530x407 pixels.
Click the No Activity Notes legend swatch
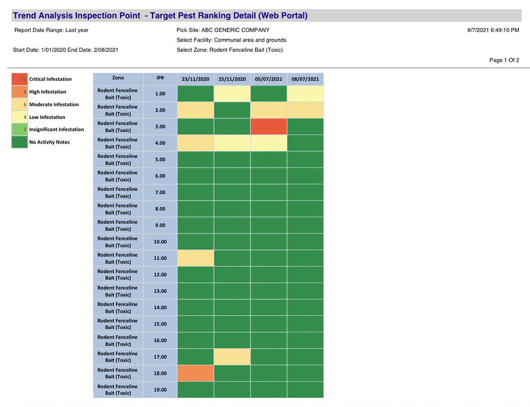coord(19,142)
